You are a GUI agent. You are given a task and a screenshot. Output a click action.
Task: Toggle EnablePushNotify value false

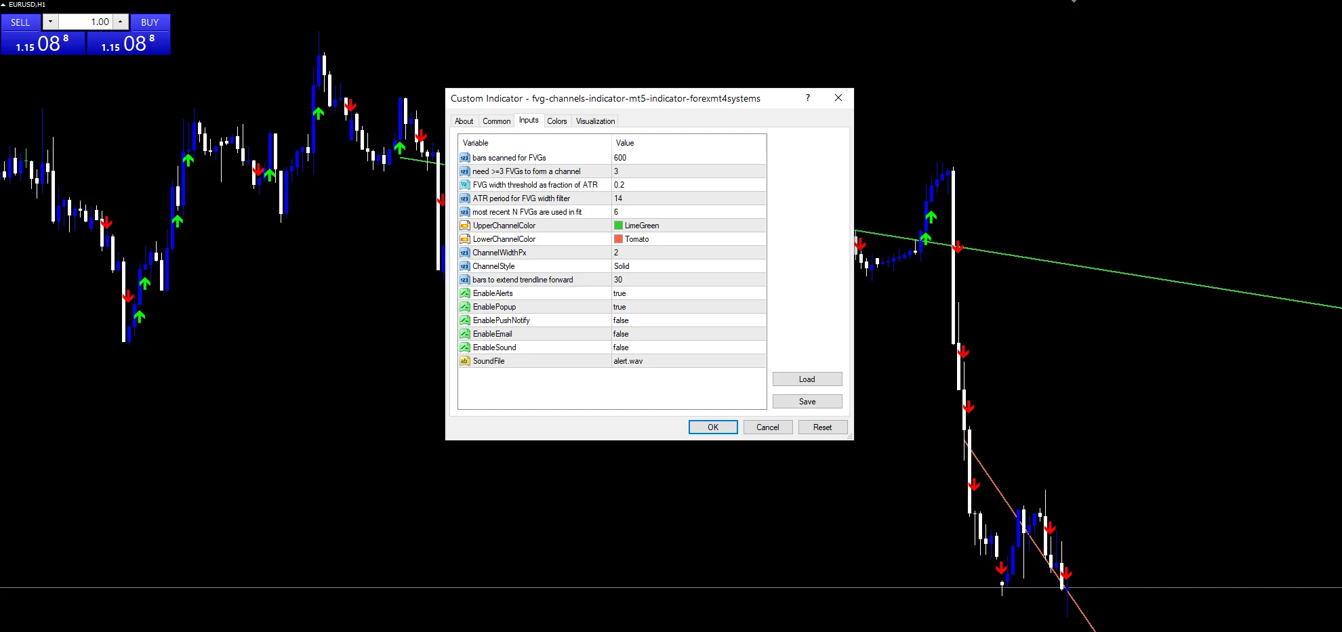click(689, 320)
